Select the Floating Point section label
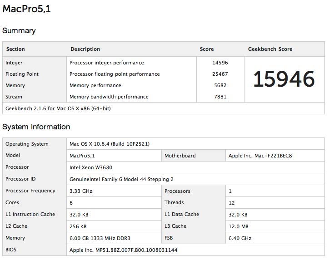 click(22, 74)
